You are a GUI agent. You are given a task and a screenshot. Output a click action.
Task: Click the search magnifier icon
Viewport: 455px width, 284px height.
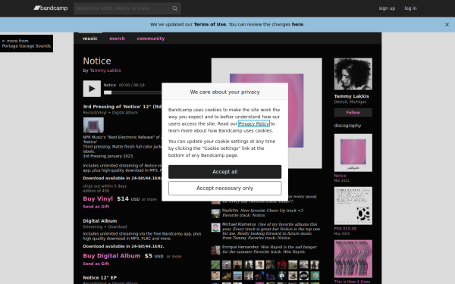174,8
